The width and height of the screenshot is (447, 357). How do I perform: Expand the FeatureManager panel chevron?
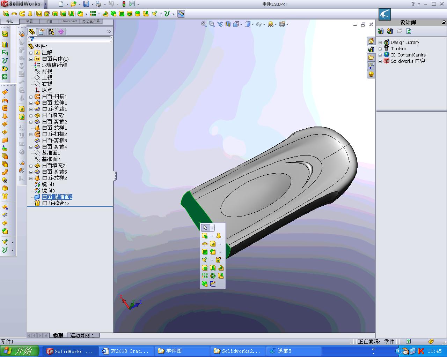coord(109,32)
